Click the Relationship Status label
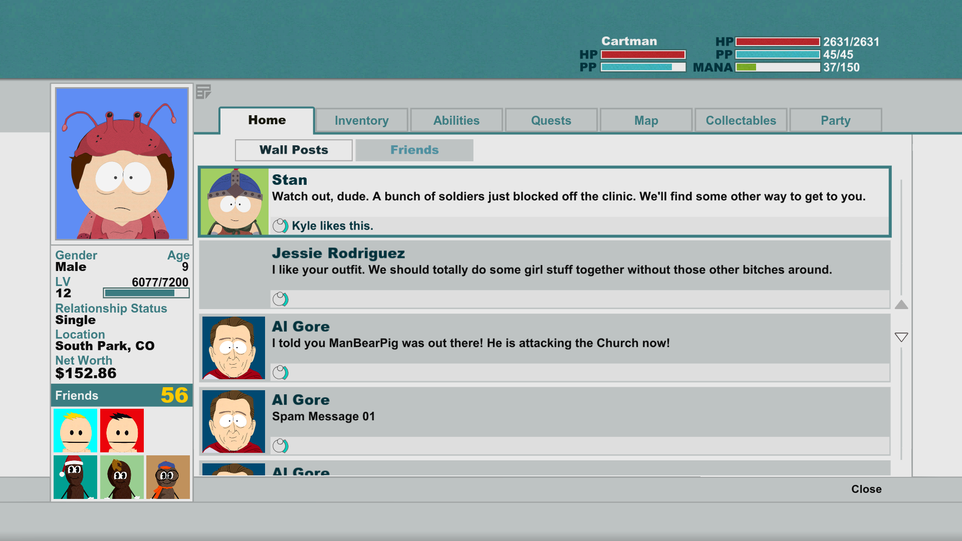This screenshot has width=962, height=541. pos(111,309)
